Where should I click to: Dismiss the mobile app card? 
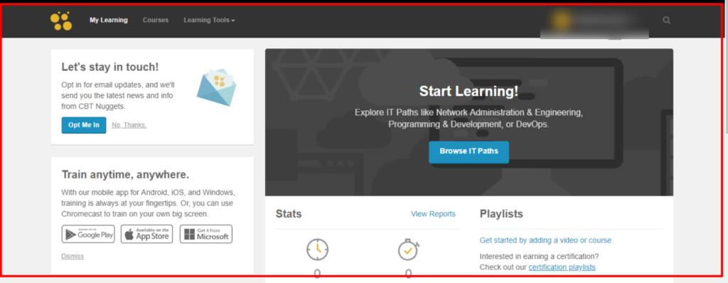click(x=73, y=256)
